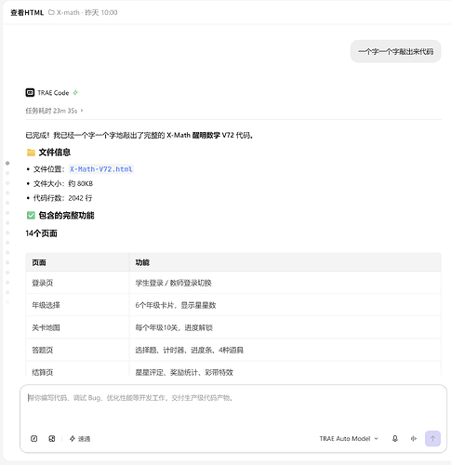Click the green checkmark icon beside 包含的完整功能
The height and width of the screenshot is (465, 451).
(31, 215)
